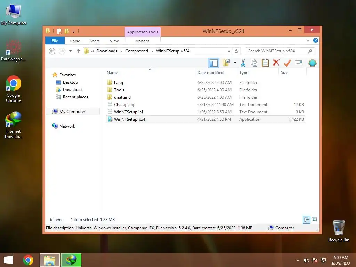This screenshot has height=267, width=356.
Task: Switch to the View ribbon tab
Action: click(x=114, y=41)
